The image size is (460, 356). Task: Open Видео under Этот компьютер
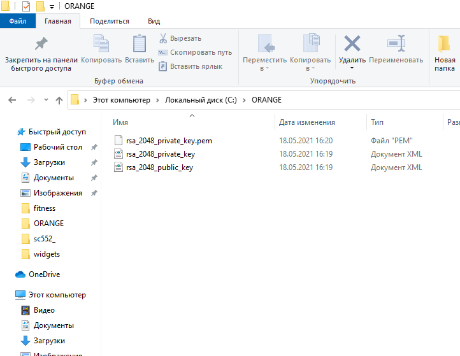click(44, 310)
